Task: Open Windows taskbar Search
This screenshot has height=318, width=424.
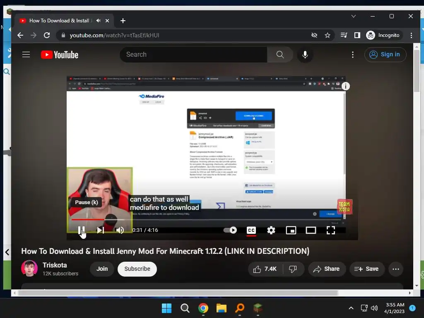Action: tap(185, 308)
